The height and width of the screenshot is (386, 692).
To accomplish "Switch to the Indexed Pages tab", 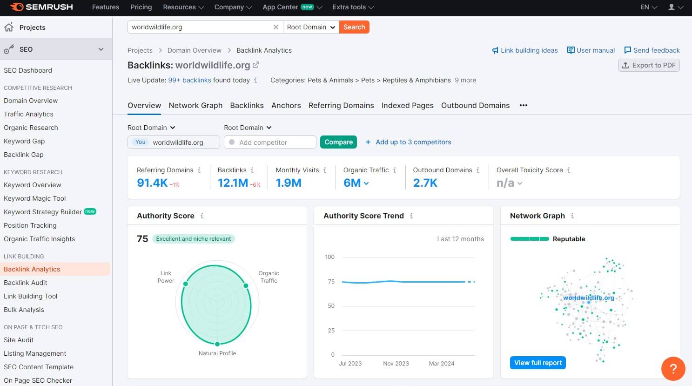I will 408,105.
